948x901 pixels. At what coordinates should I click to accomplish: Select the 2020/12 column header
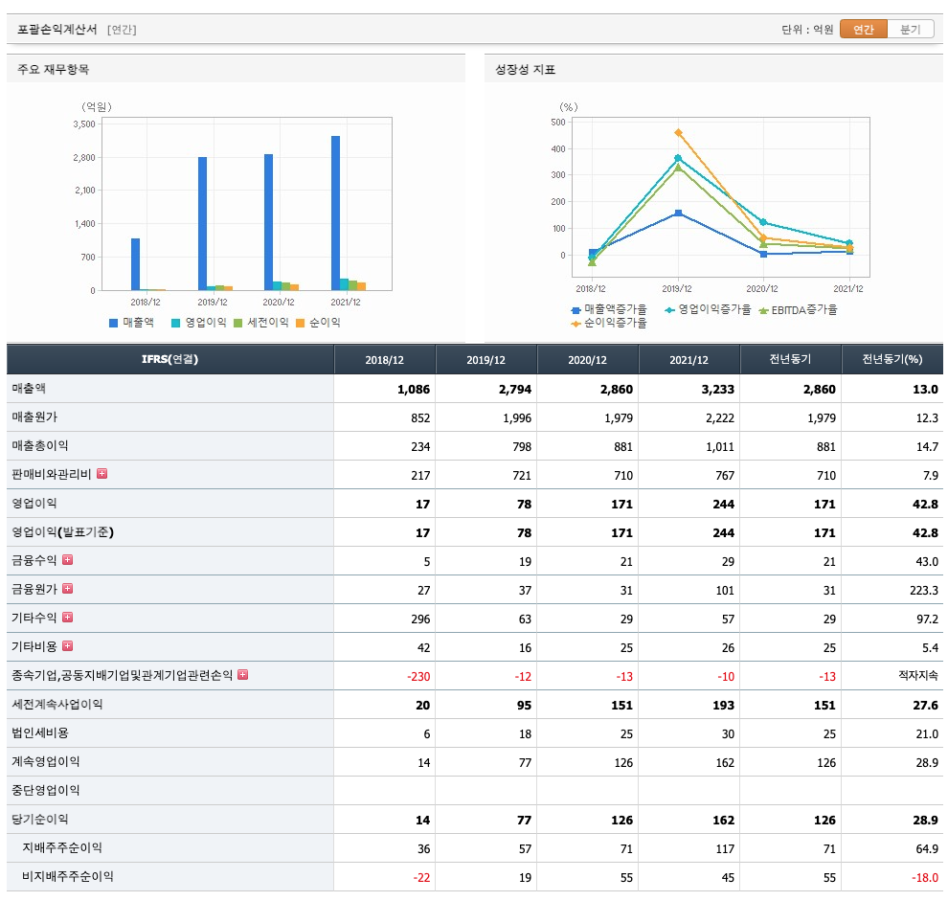(588, 359)
